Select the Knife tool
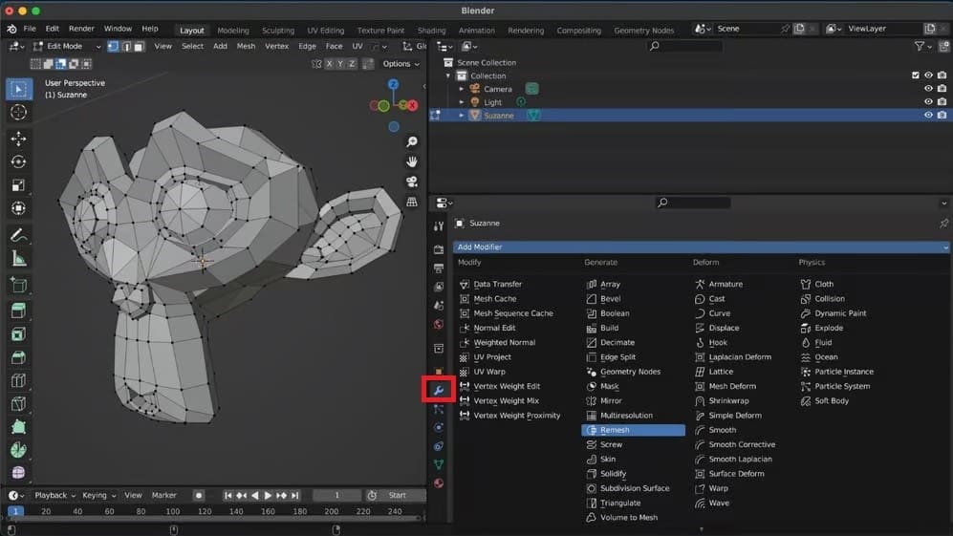953x536 pixels. 18,403
